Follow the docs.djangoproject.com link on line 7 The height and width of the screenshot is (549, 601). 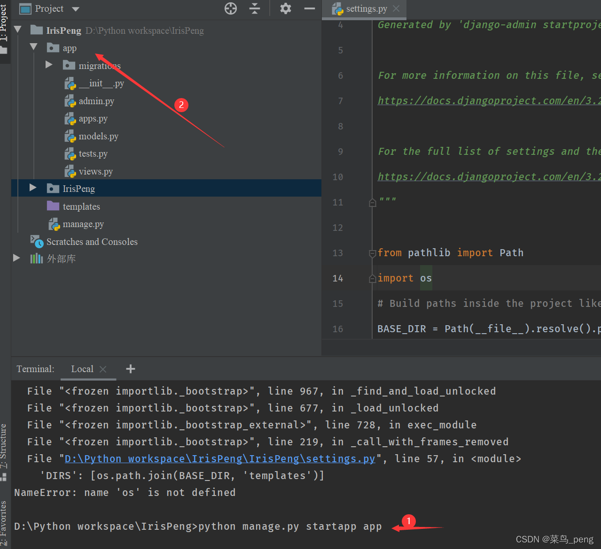tap(489, 100)
